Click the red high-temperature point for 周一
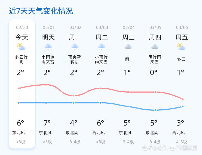The height and width of the screenshot is (155, 202). (x=73, y=96)
